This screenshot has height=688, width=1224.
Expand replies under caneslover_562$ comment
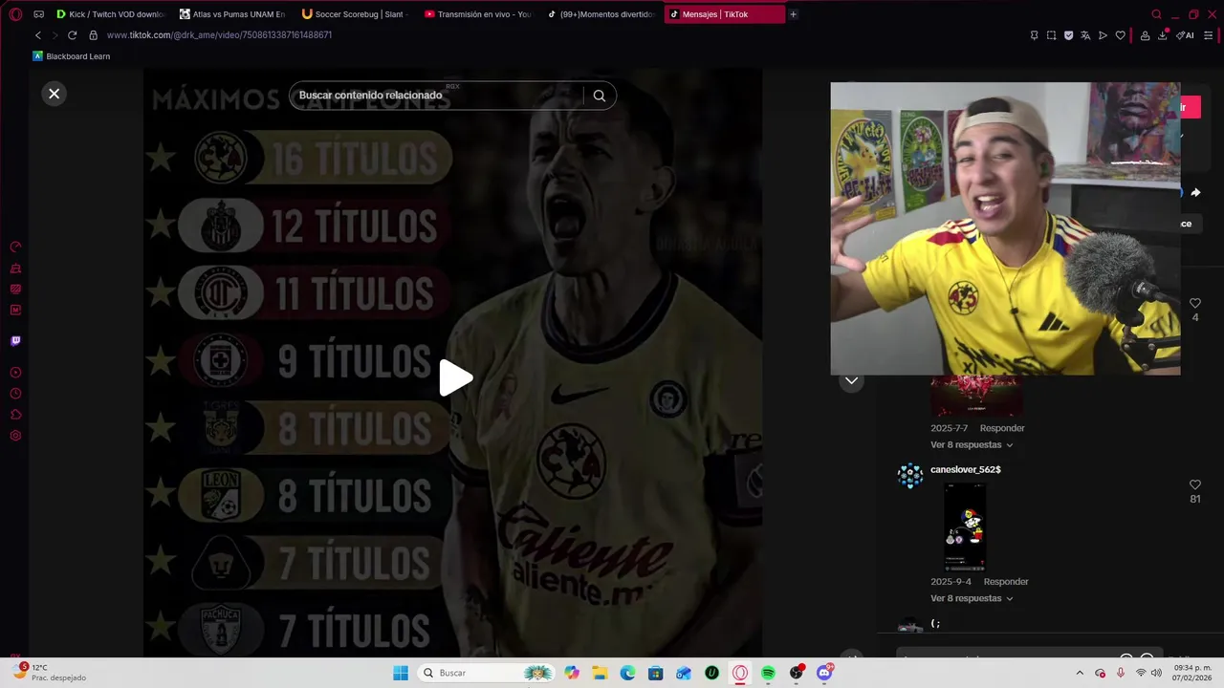(x=972, y=598)
